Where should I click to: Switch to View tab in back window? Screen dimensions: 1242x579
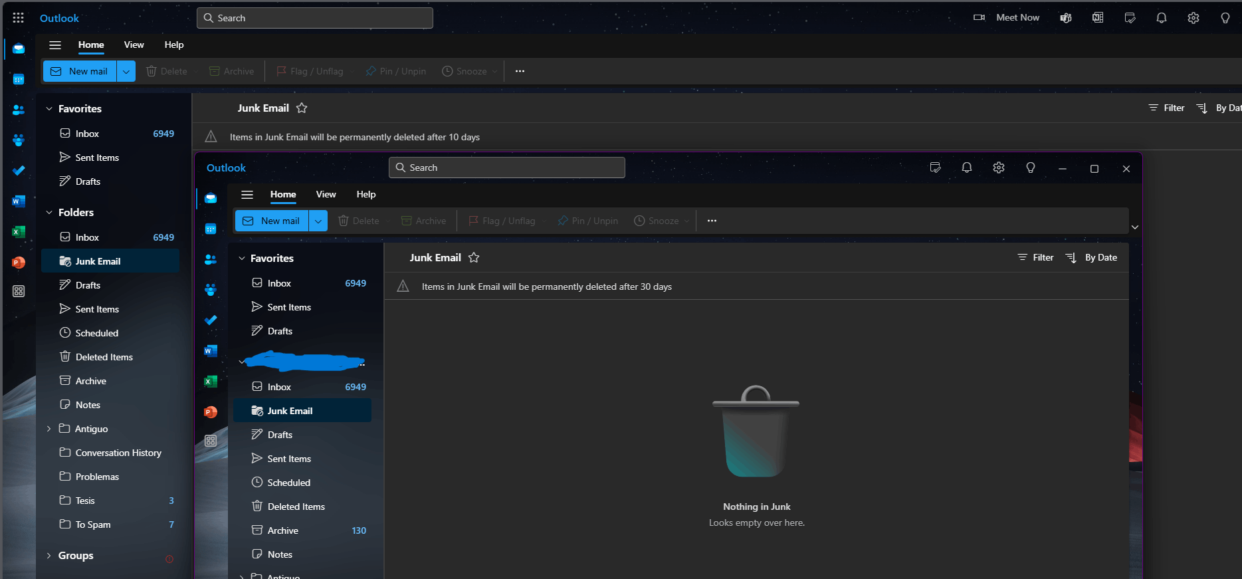click(x=134, y=45)
